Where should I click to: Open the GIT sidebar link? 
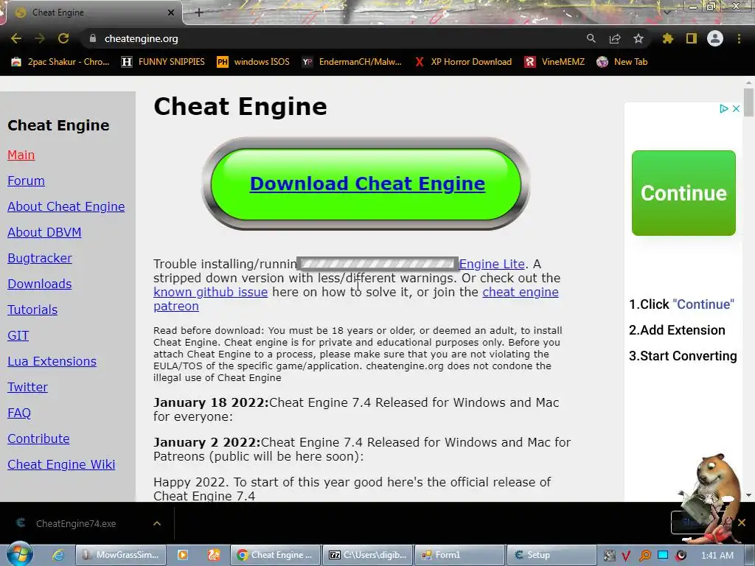click(18, 335)
